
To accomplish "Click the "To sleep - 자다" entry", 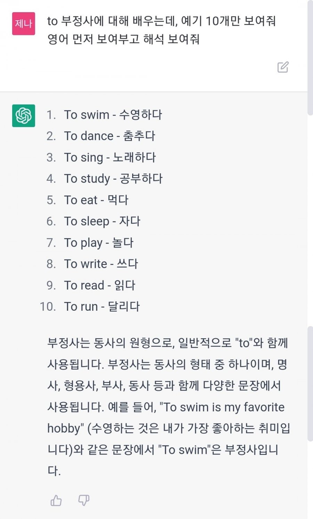I will coord(102,221).
